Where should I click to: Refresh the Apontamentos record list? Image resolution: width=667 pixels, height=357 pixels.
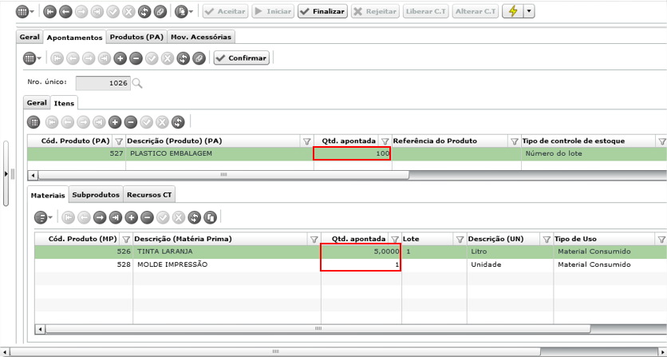point(184,58)
